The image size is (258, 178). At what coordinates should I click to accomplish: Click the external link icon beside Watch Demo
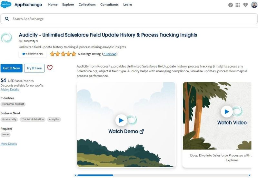tap(142, 131)
